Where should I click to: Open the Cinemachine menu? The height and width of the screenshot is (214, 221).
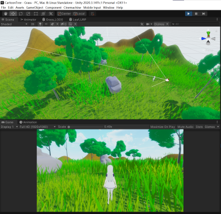72,8
